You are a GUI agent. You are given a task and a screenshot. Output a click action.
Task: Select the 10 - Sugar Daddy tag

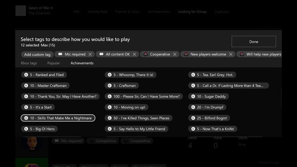(208, 96)
